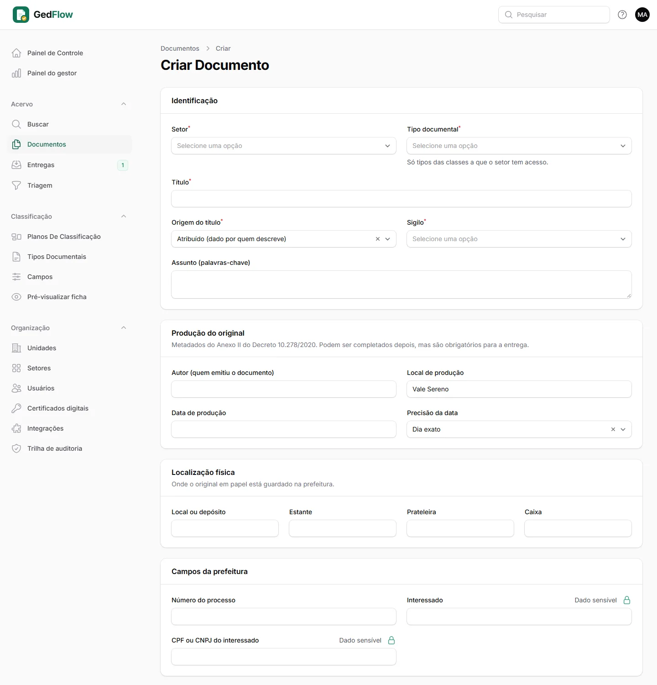Click the Unidades building icon
Image resolution: width=657 pixels, height=685 pixels.
[16, 348]
